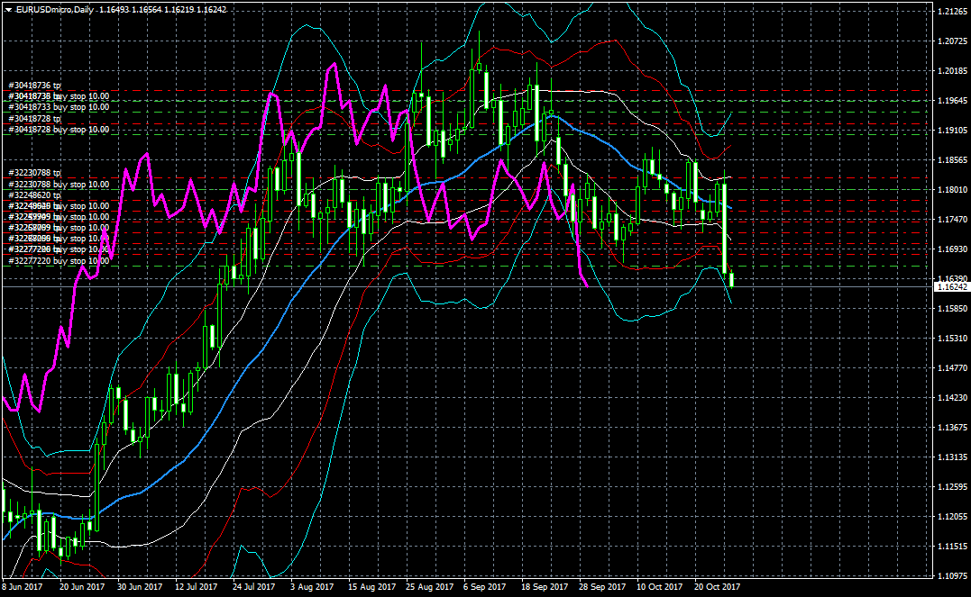Select the 20 Oct 2017 date label
The width and height of the screenshot is (971, 597).
click(x=718, y=586)
